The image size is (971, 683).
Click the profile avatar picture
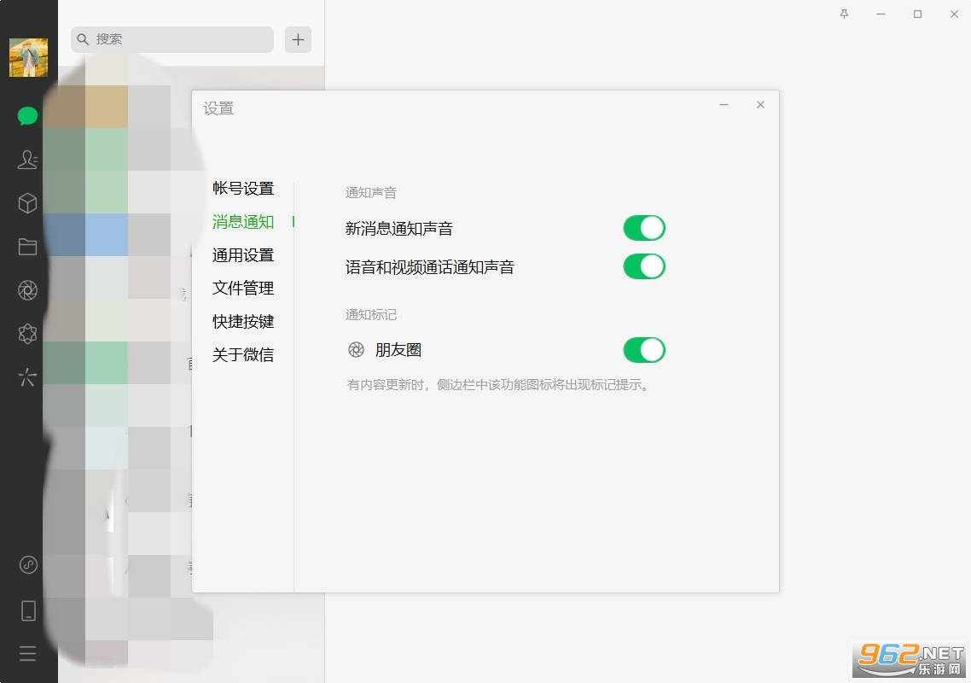(x=28, y=58)
